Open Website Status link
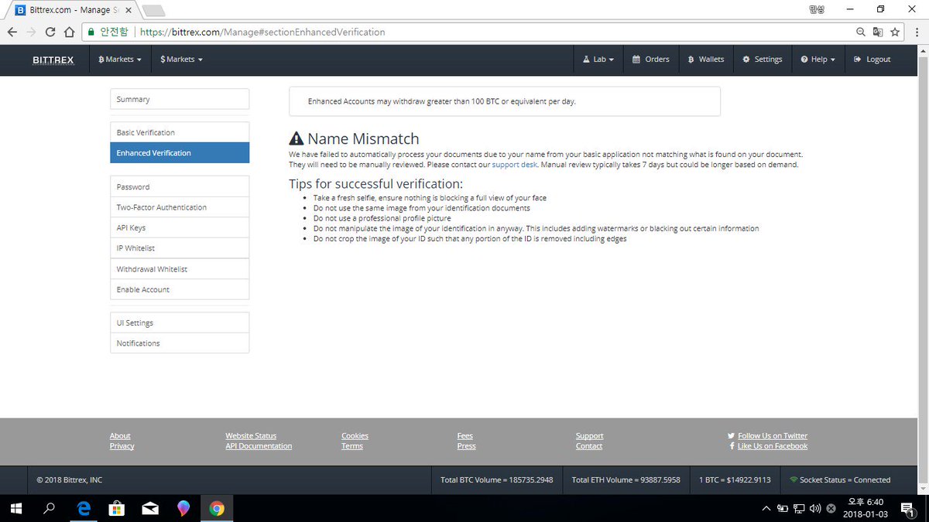The width and height of the screenshot is (929, 522). coord(251,436)
